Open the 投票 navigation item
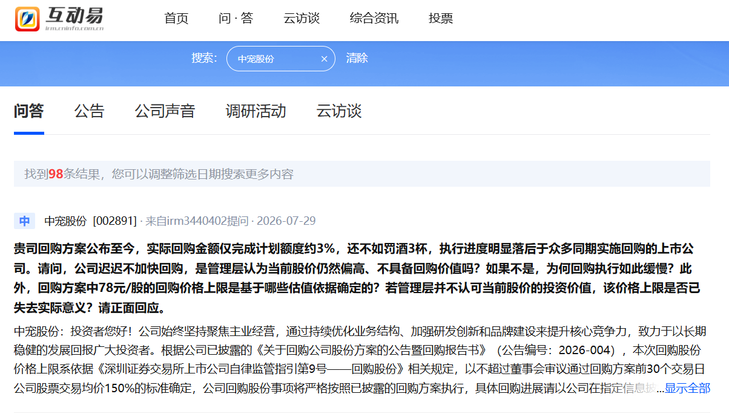 [x=441, y=18]
